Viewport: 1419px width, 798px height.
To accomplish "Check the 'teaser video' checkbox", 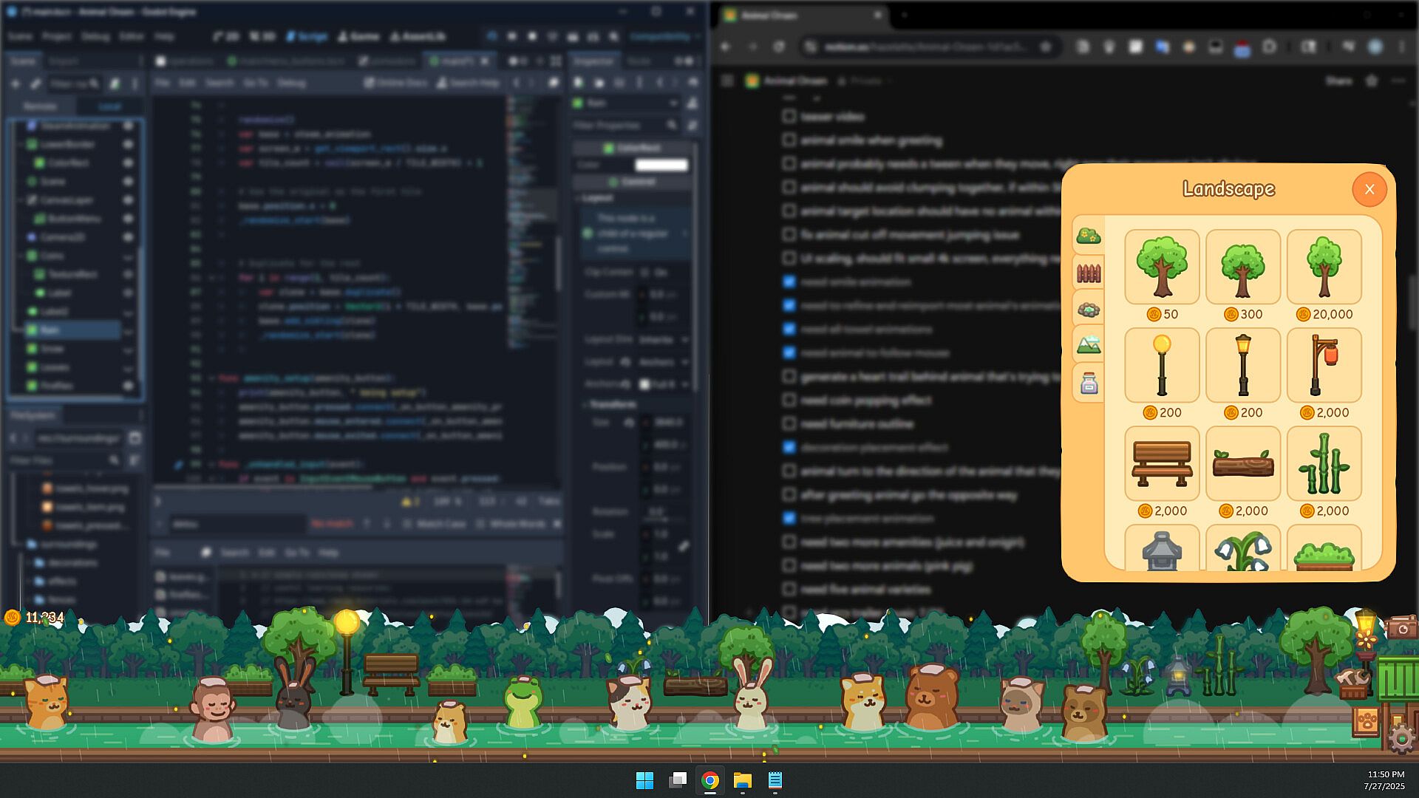I will pyautogui.click(x=789, y=117).
